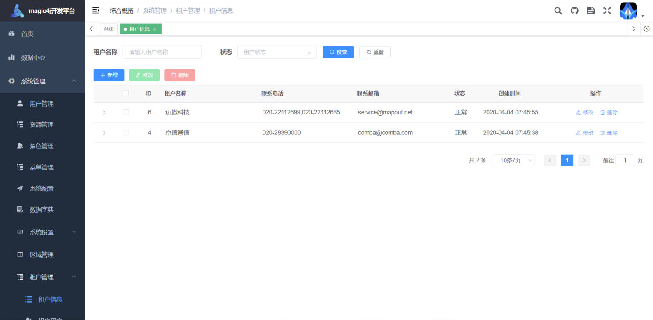Click 修改 link on the 京信通信 row
Viewport: 653px width, 320px height.
point(585,132)
